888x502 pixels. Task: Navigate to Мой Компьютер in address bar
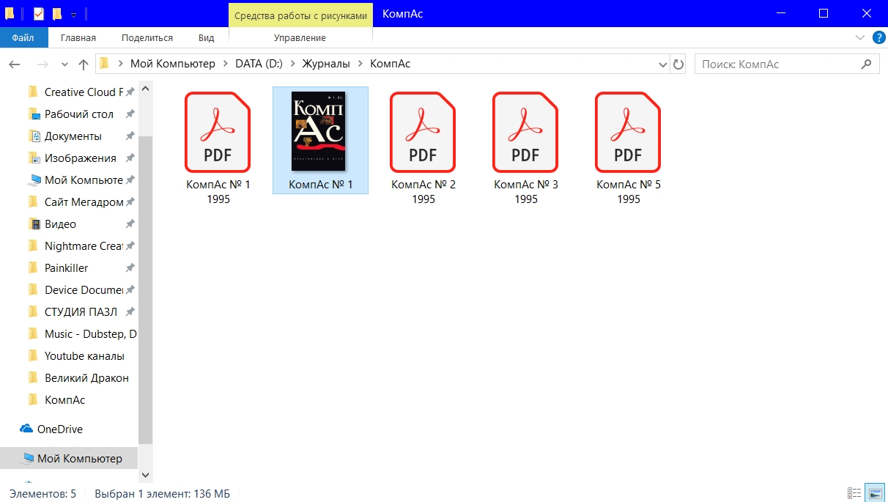click(x=173, y=64)
